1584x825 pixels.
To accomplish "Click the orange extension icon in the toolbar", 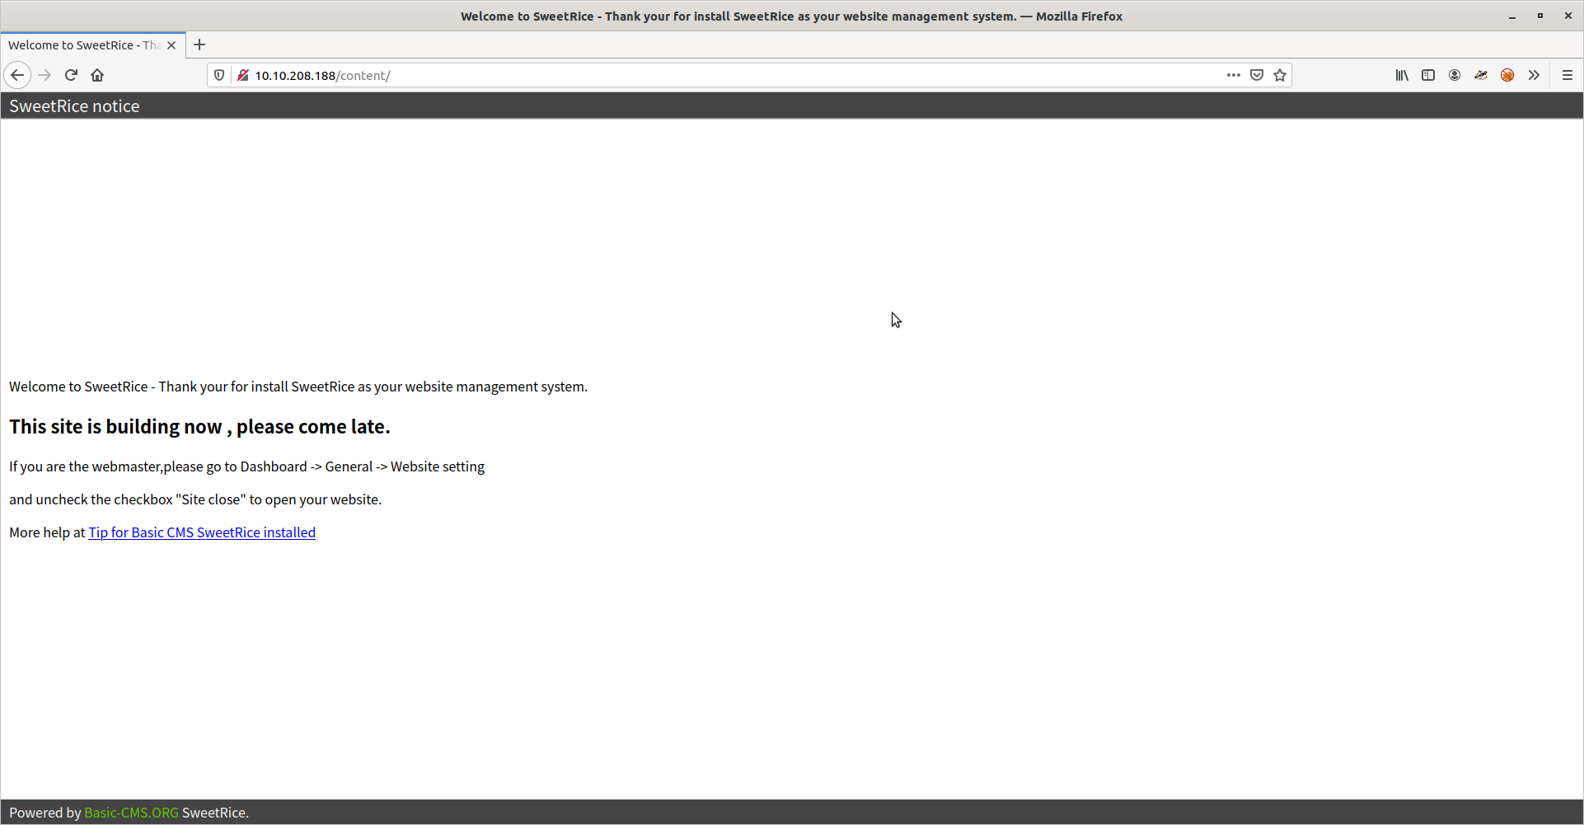I will pyautogui.click(x=1507, y=75).
